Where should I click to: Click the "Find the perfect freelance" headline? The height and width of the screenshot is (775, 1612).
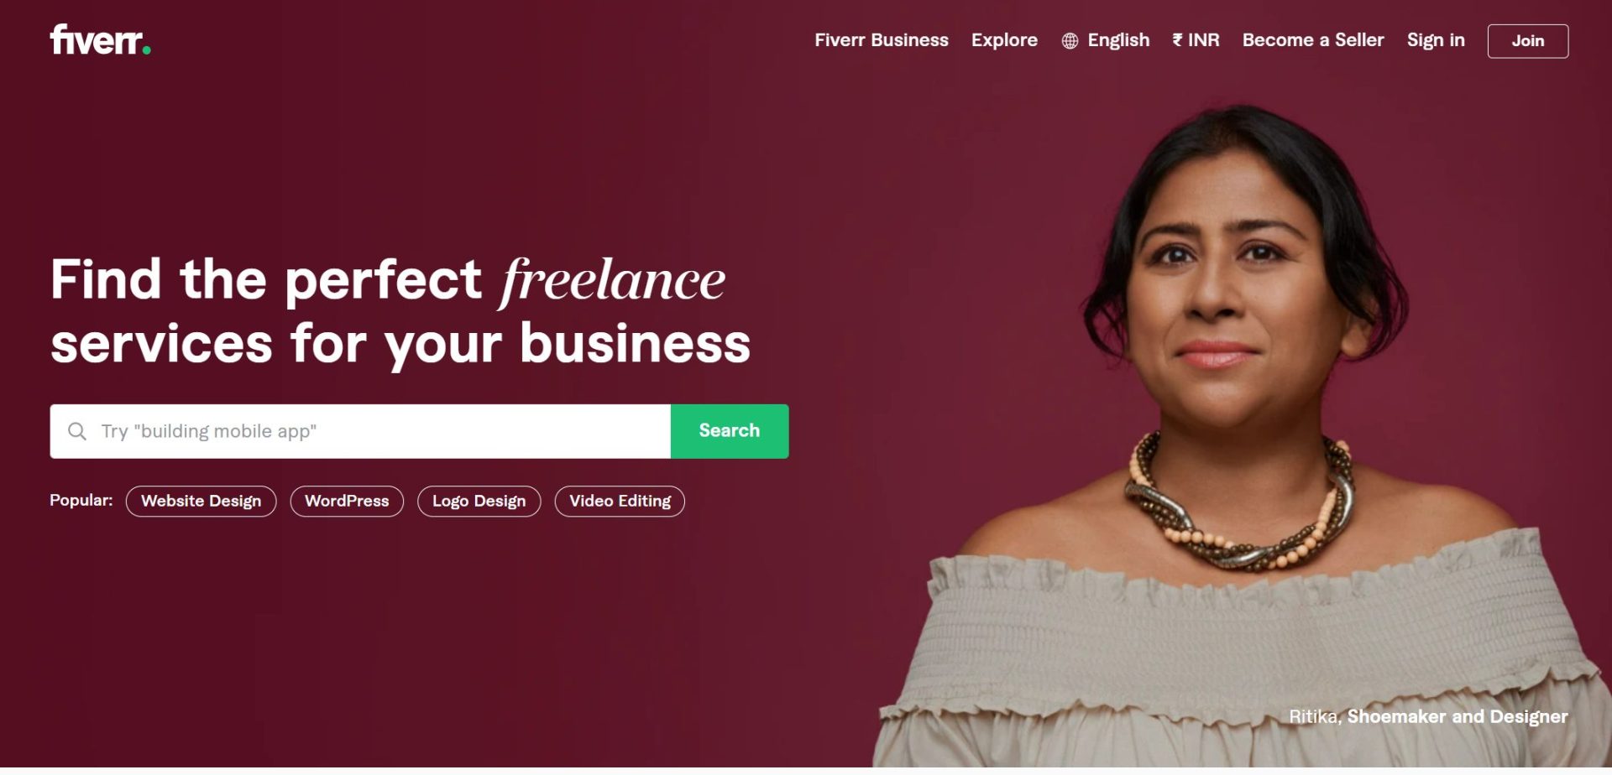click(388, 280)
